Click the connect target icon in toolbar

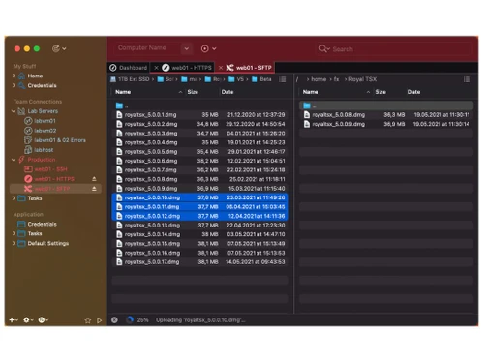click(x=204, y=48)
